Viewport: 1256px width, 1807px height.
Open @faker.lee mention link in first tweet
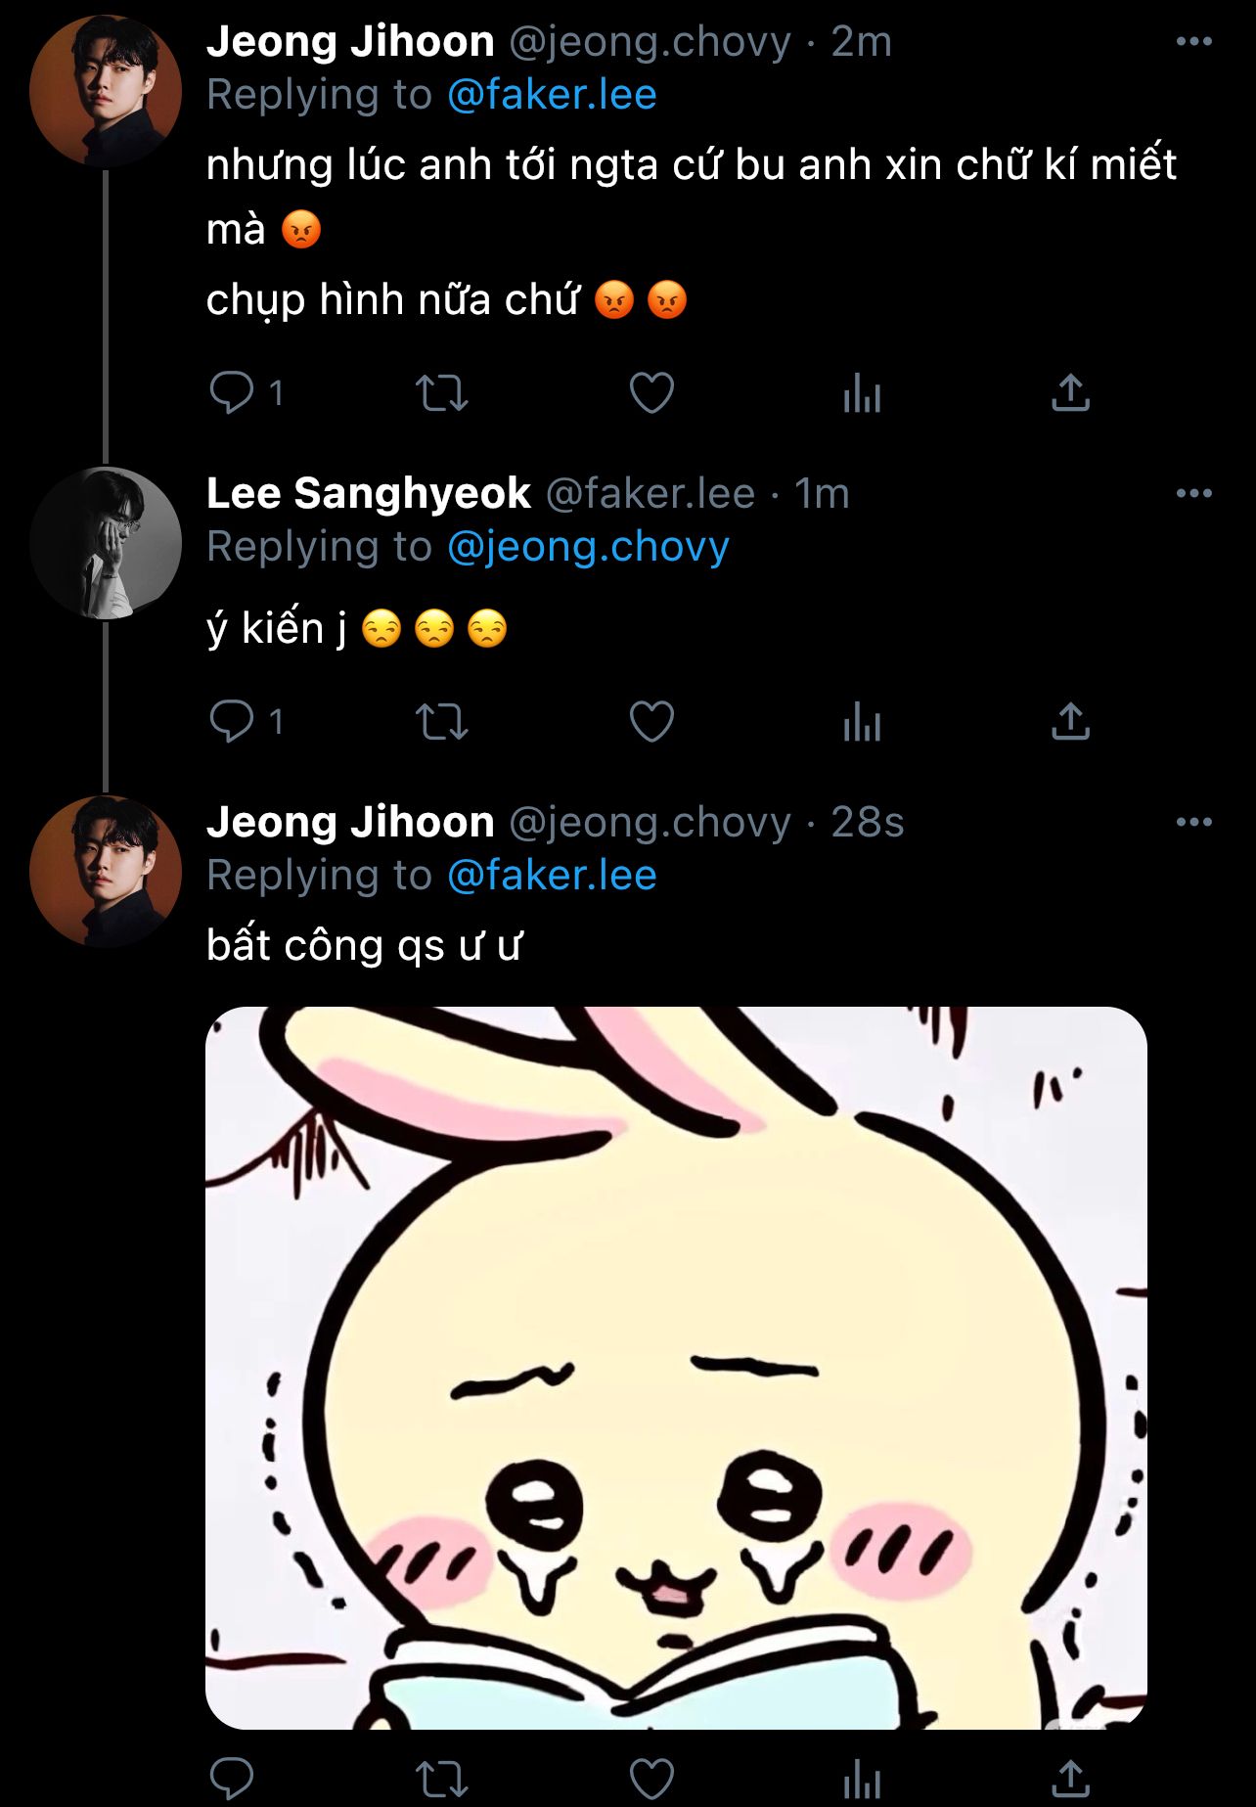tap(552, 95)
